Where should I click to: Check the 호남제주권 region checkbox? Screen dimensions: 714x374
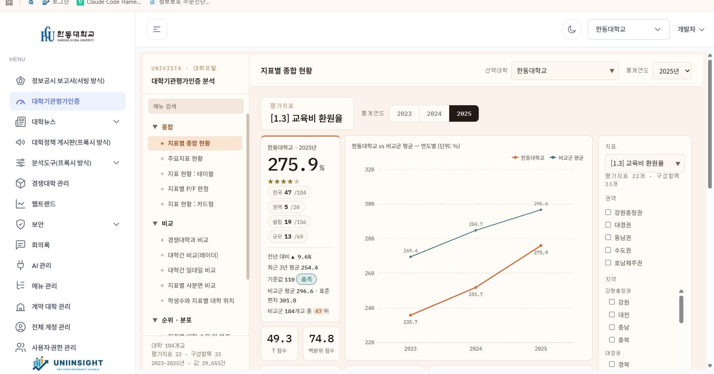coord(608,263)
